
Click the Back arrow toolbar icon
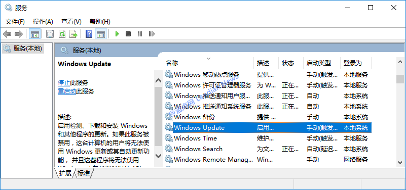7,34
